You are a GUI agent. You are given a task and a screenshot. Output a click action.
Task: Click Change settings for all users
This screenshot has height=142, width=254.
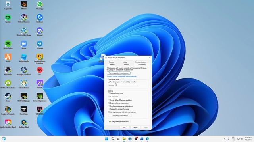coord(119,121)
